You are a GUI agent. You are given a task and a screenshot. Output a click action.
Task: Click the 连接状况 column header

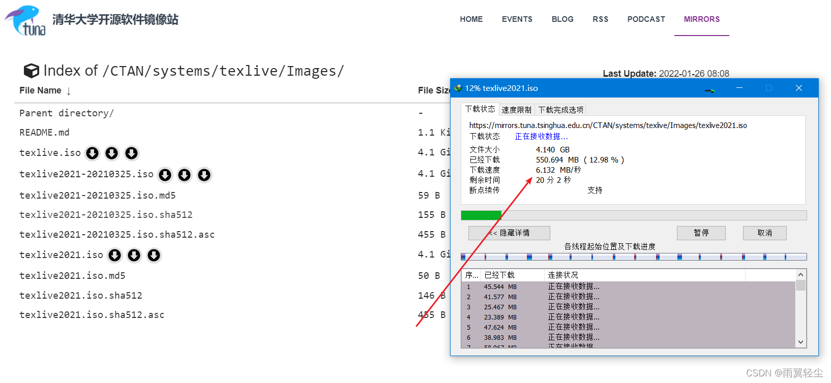point(645,275)
